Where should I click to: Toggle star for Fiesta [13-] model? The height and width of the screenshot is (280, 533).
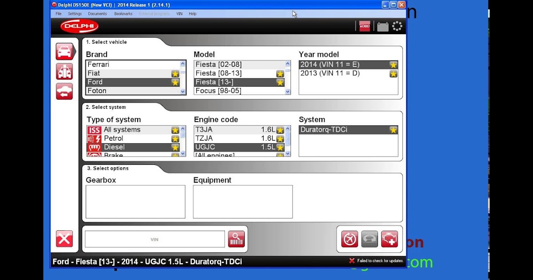coord(280,83)
